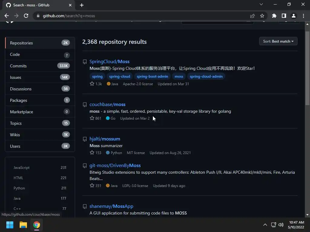Open the Windows Start menu
Viewport: 310px width, 232px height.
(10, 225)
